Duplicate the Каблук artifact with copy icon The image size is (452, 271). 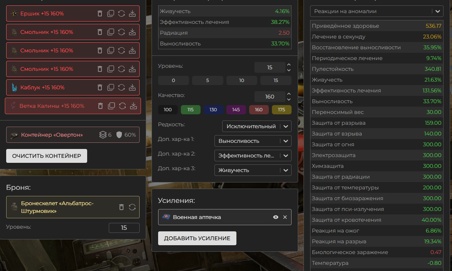pyautogui.click(x=111, y=87)
